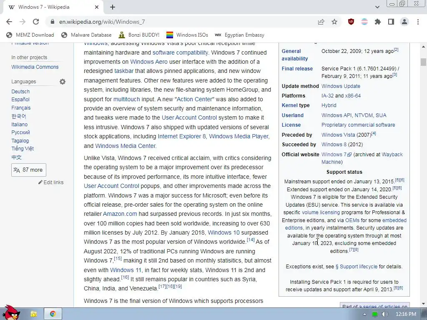Open Windows Update infobox link

[x=341, y=86]
